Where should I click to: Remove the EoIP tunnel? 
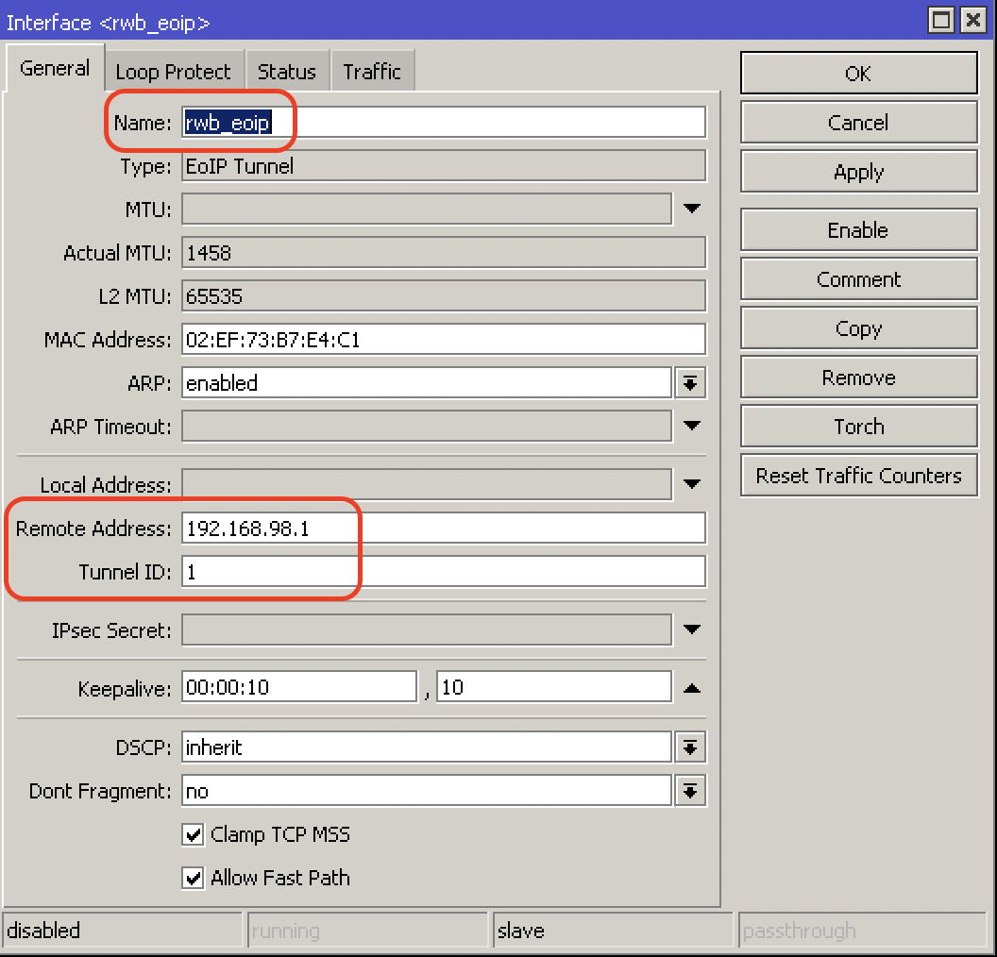click(857, 377)
